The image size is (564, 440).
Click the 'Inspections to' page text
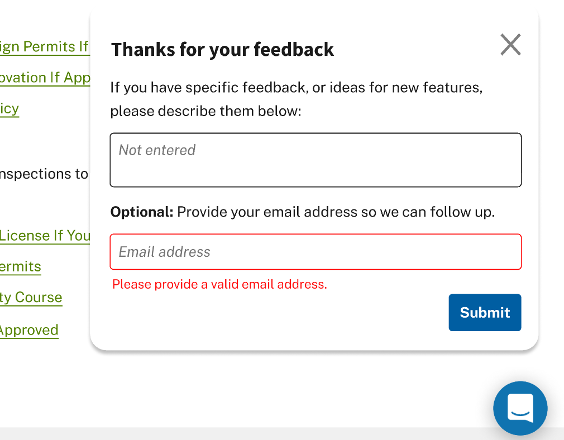(43, 174)
